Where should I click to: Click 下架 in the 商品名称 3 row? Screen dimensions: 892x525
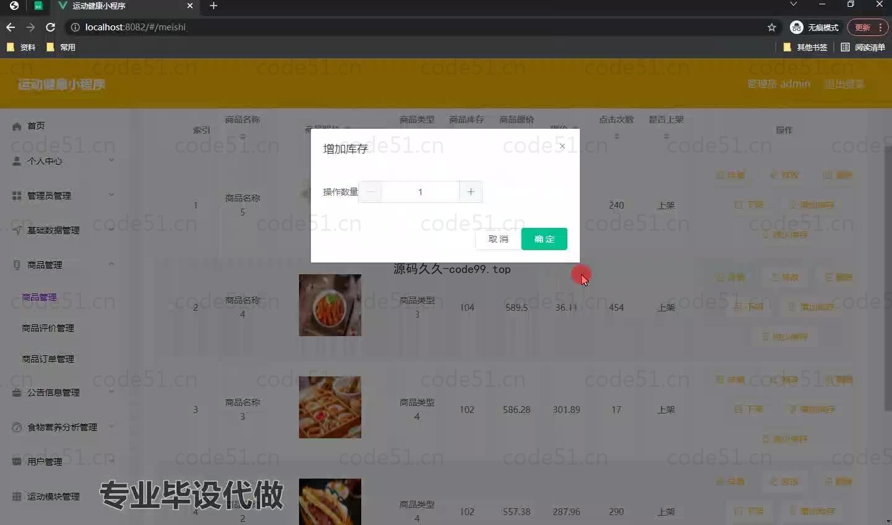coord(748,409)
